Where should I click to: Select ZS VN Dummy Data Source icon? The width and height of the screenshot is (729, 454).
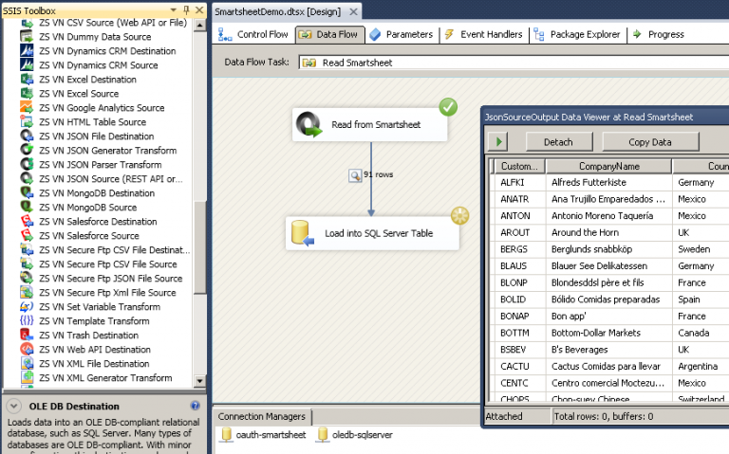coord(27,36)
